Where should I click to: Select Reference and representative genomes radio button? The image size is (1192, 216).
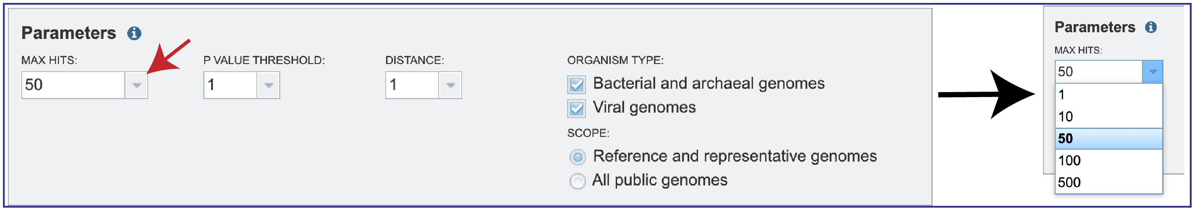pyautogui.click(x=577, y=157)
